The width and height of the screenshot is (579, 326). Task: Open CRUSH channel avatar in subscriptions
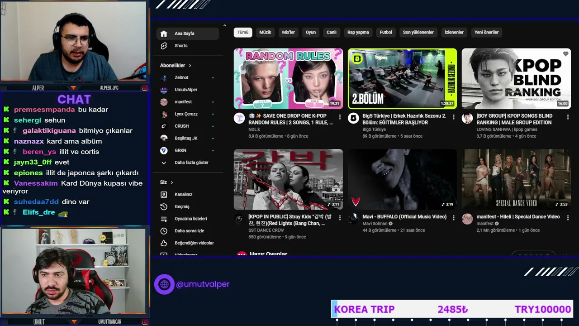pos(164,126)
